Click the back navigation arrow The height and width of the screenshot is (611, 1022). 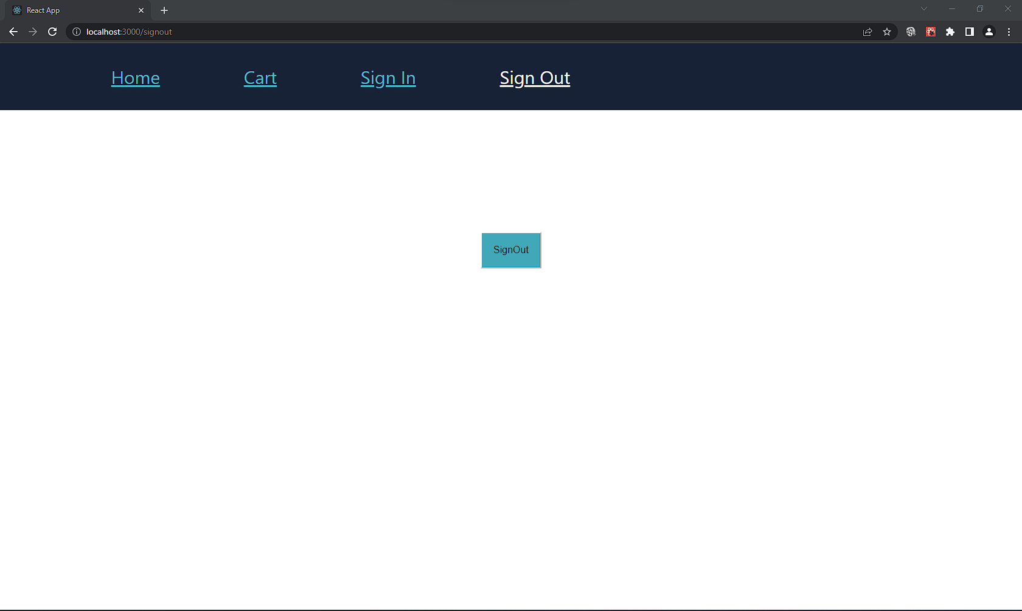pyautogui.click(x=13, y=32)
